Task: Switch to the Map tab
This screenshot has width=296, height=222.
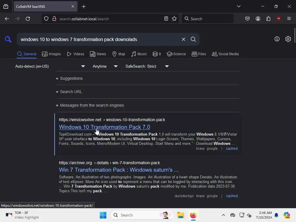Action: click(x=119, y=54)
